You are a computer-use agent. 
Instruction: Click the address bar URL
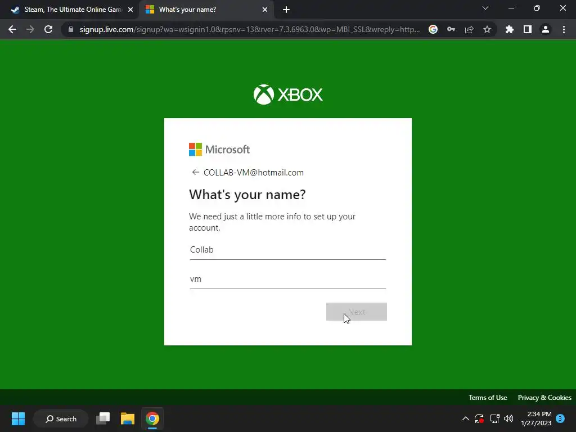click(x=250, y=29)
